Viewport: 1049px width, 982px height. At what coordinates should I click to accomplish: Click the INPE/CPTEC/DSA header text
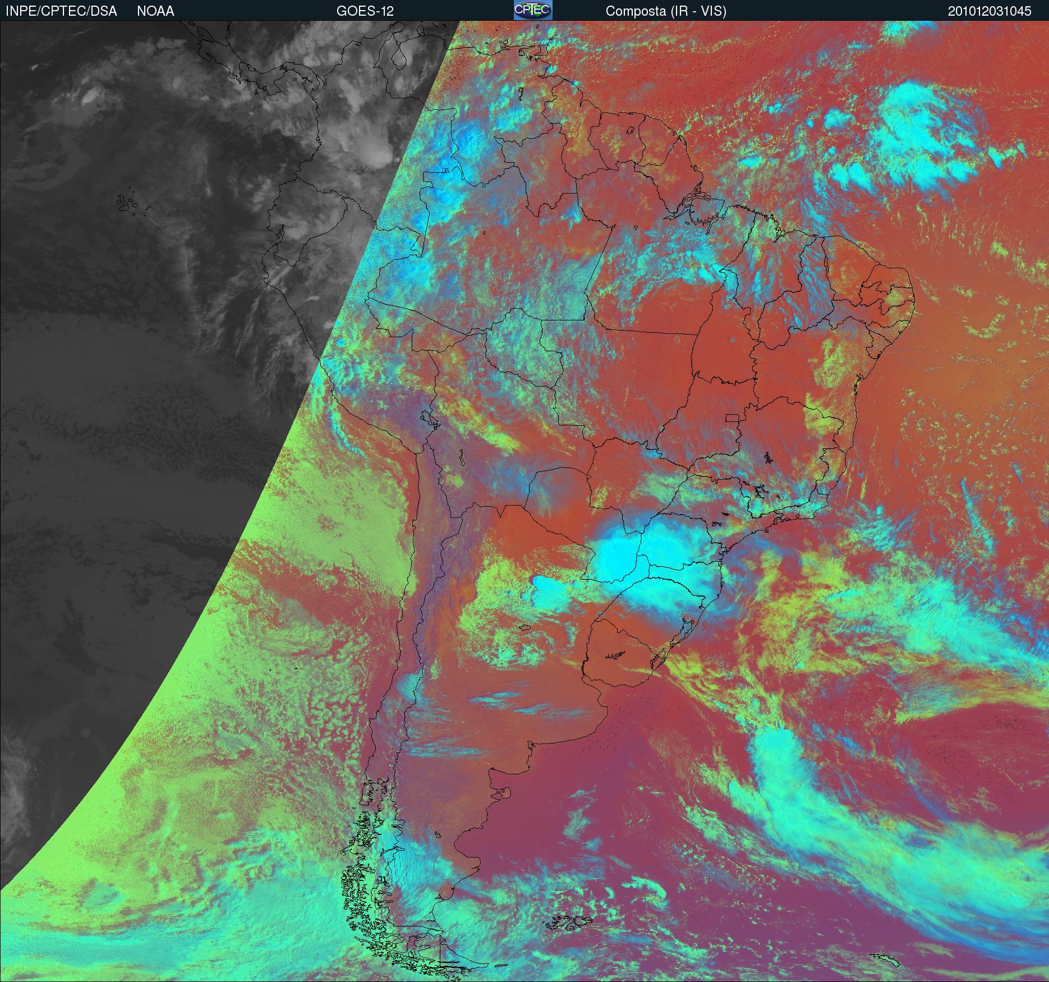click(61, 11)
